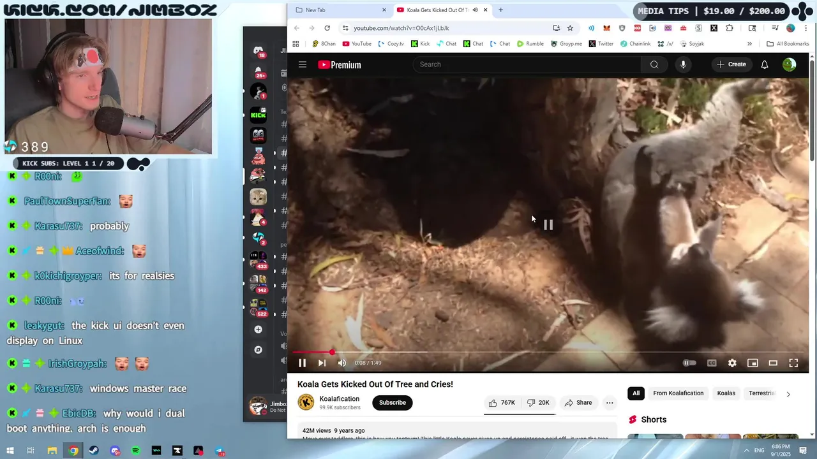Open the Kick server in Discord
The image size is (817, 459).
coord(258,115)
